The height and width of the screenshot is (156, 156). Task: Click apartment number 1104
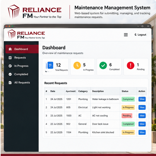tap(69, 132)
